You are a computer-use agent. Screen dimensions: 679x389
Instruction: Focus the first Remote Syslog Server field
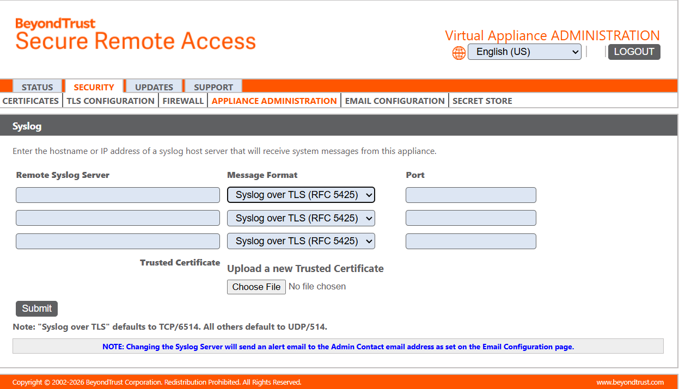(118, 195)
